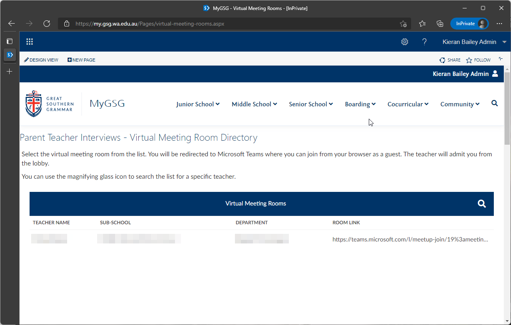
Task: Open the teams.microsoft.com meeting room link
Action: pos(410,239)
